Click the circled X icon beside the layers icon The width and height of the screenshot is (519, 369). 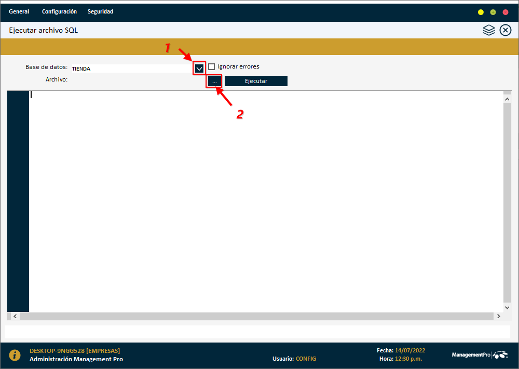(506, 30)
